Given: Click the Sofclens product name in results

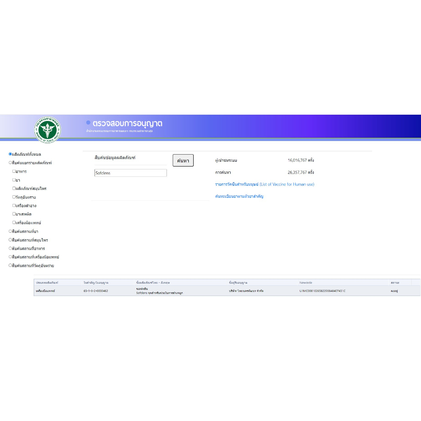Looking at the screenshot, I should (x=160, y=293).
